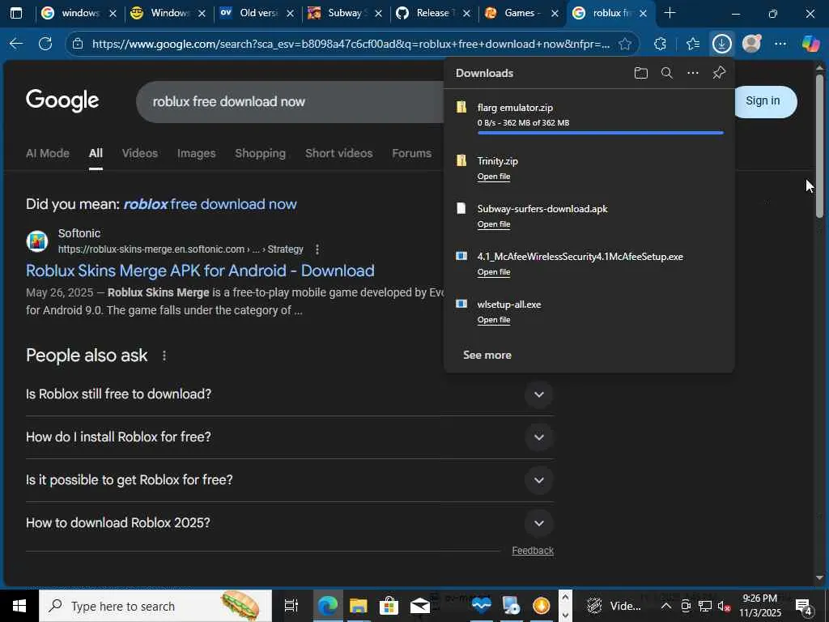Open File Explorer from taskbar
Screen dimensions: 829x622
coord(358,606)
